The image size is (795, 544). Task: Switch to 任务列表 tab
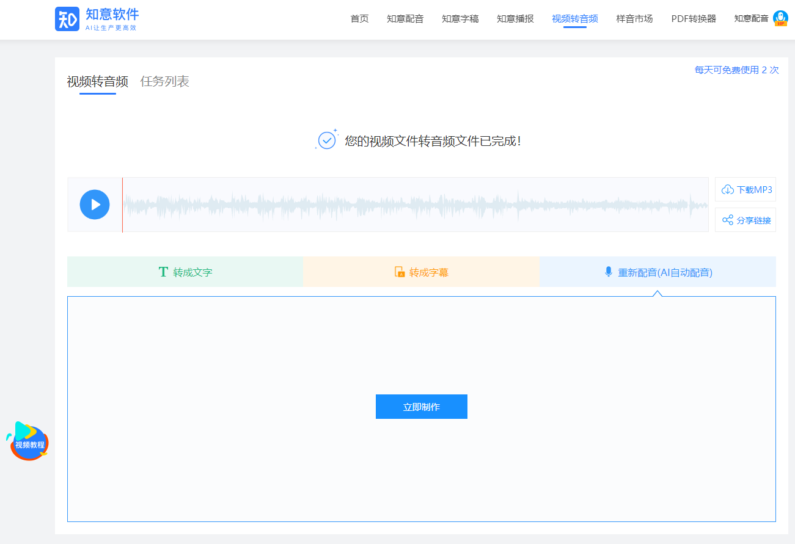click(165, 81)
